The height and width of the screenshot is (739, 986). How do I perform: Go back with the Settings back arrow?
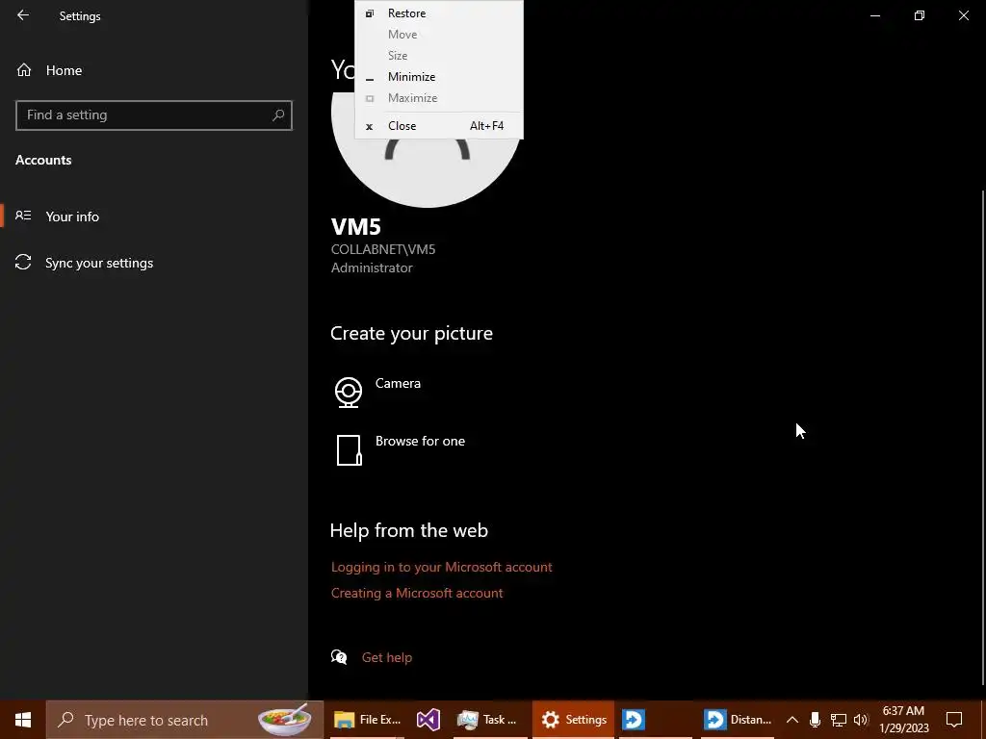coord(23,15)
